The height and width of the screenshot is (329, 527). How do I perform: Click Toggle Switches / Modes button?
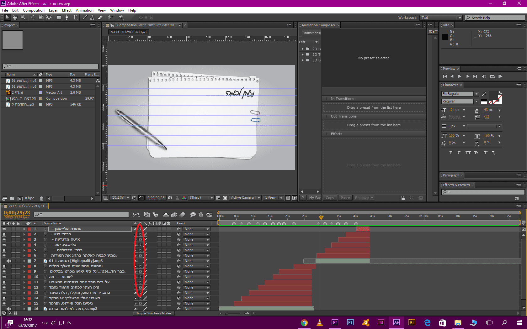coord(154,313)
